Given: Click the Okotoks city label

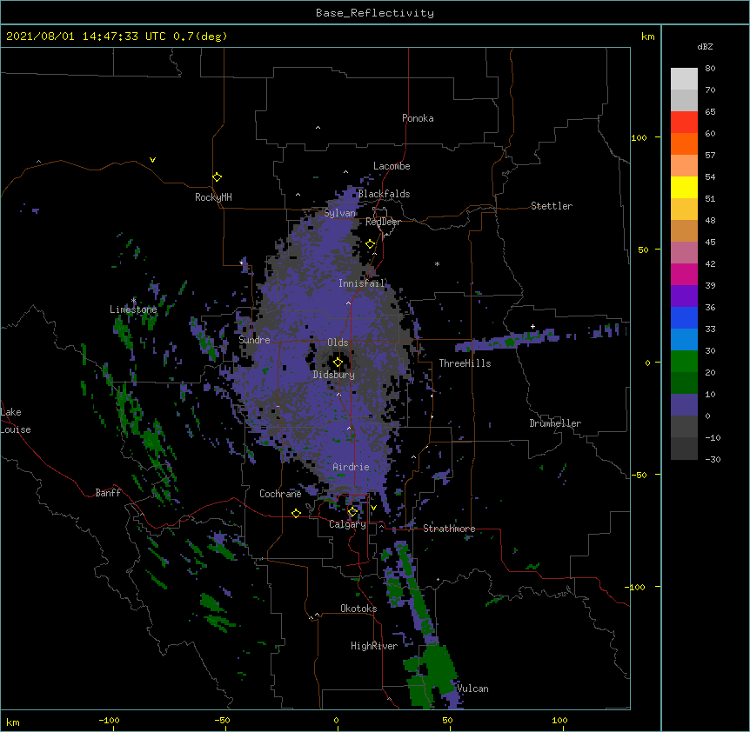Looking at the screenshot, I should click(x=358, y=609).
